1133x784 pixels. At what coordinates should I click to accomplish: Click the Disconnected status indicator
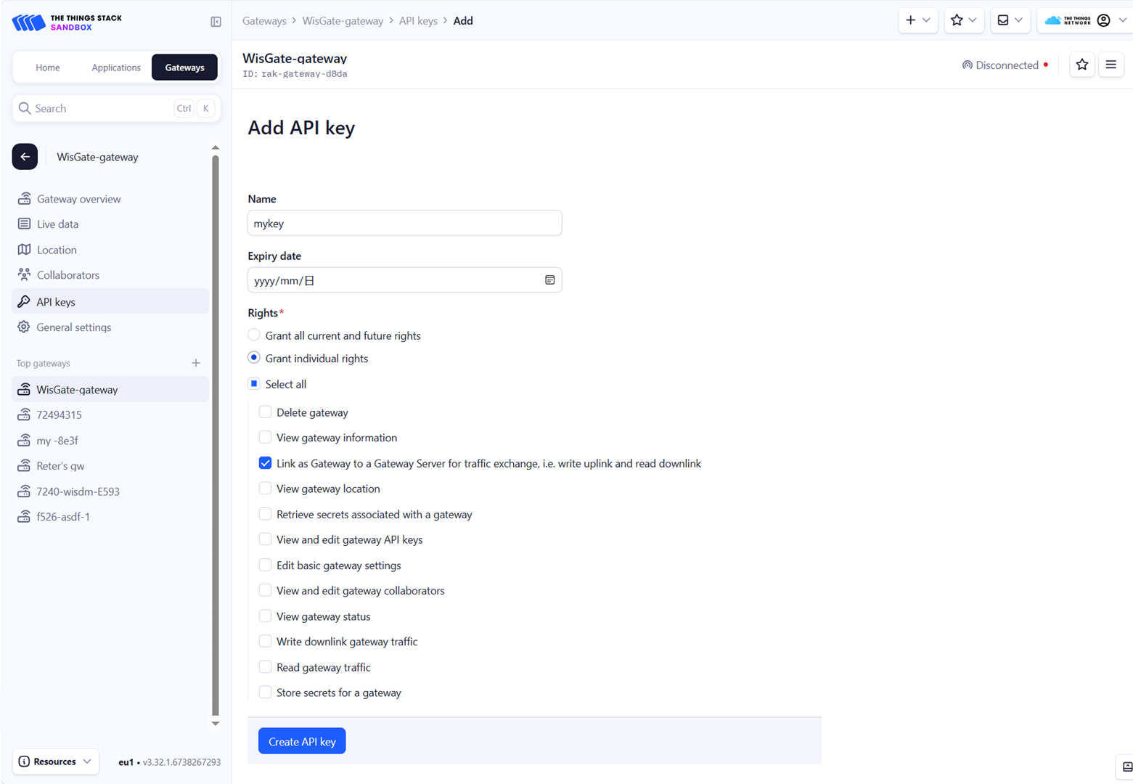[x=1005, y=65]
